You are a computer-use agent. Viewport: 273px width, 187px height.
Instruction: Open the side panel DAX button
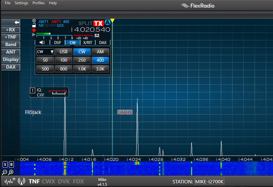[11, 67]
